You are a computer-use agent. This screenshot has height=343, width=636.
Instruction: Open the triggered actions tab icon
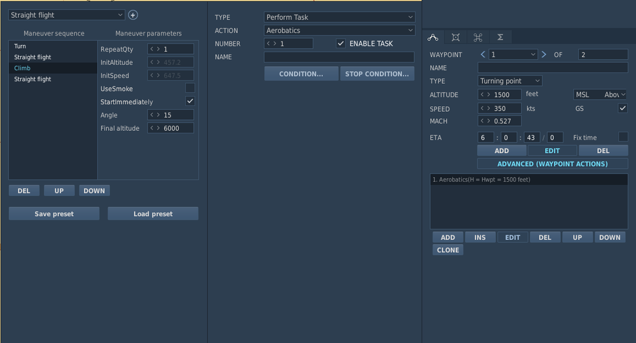pyautogui.click(x=478, y=37)
